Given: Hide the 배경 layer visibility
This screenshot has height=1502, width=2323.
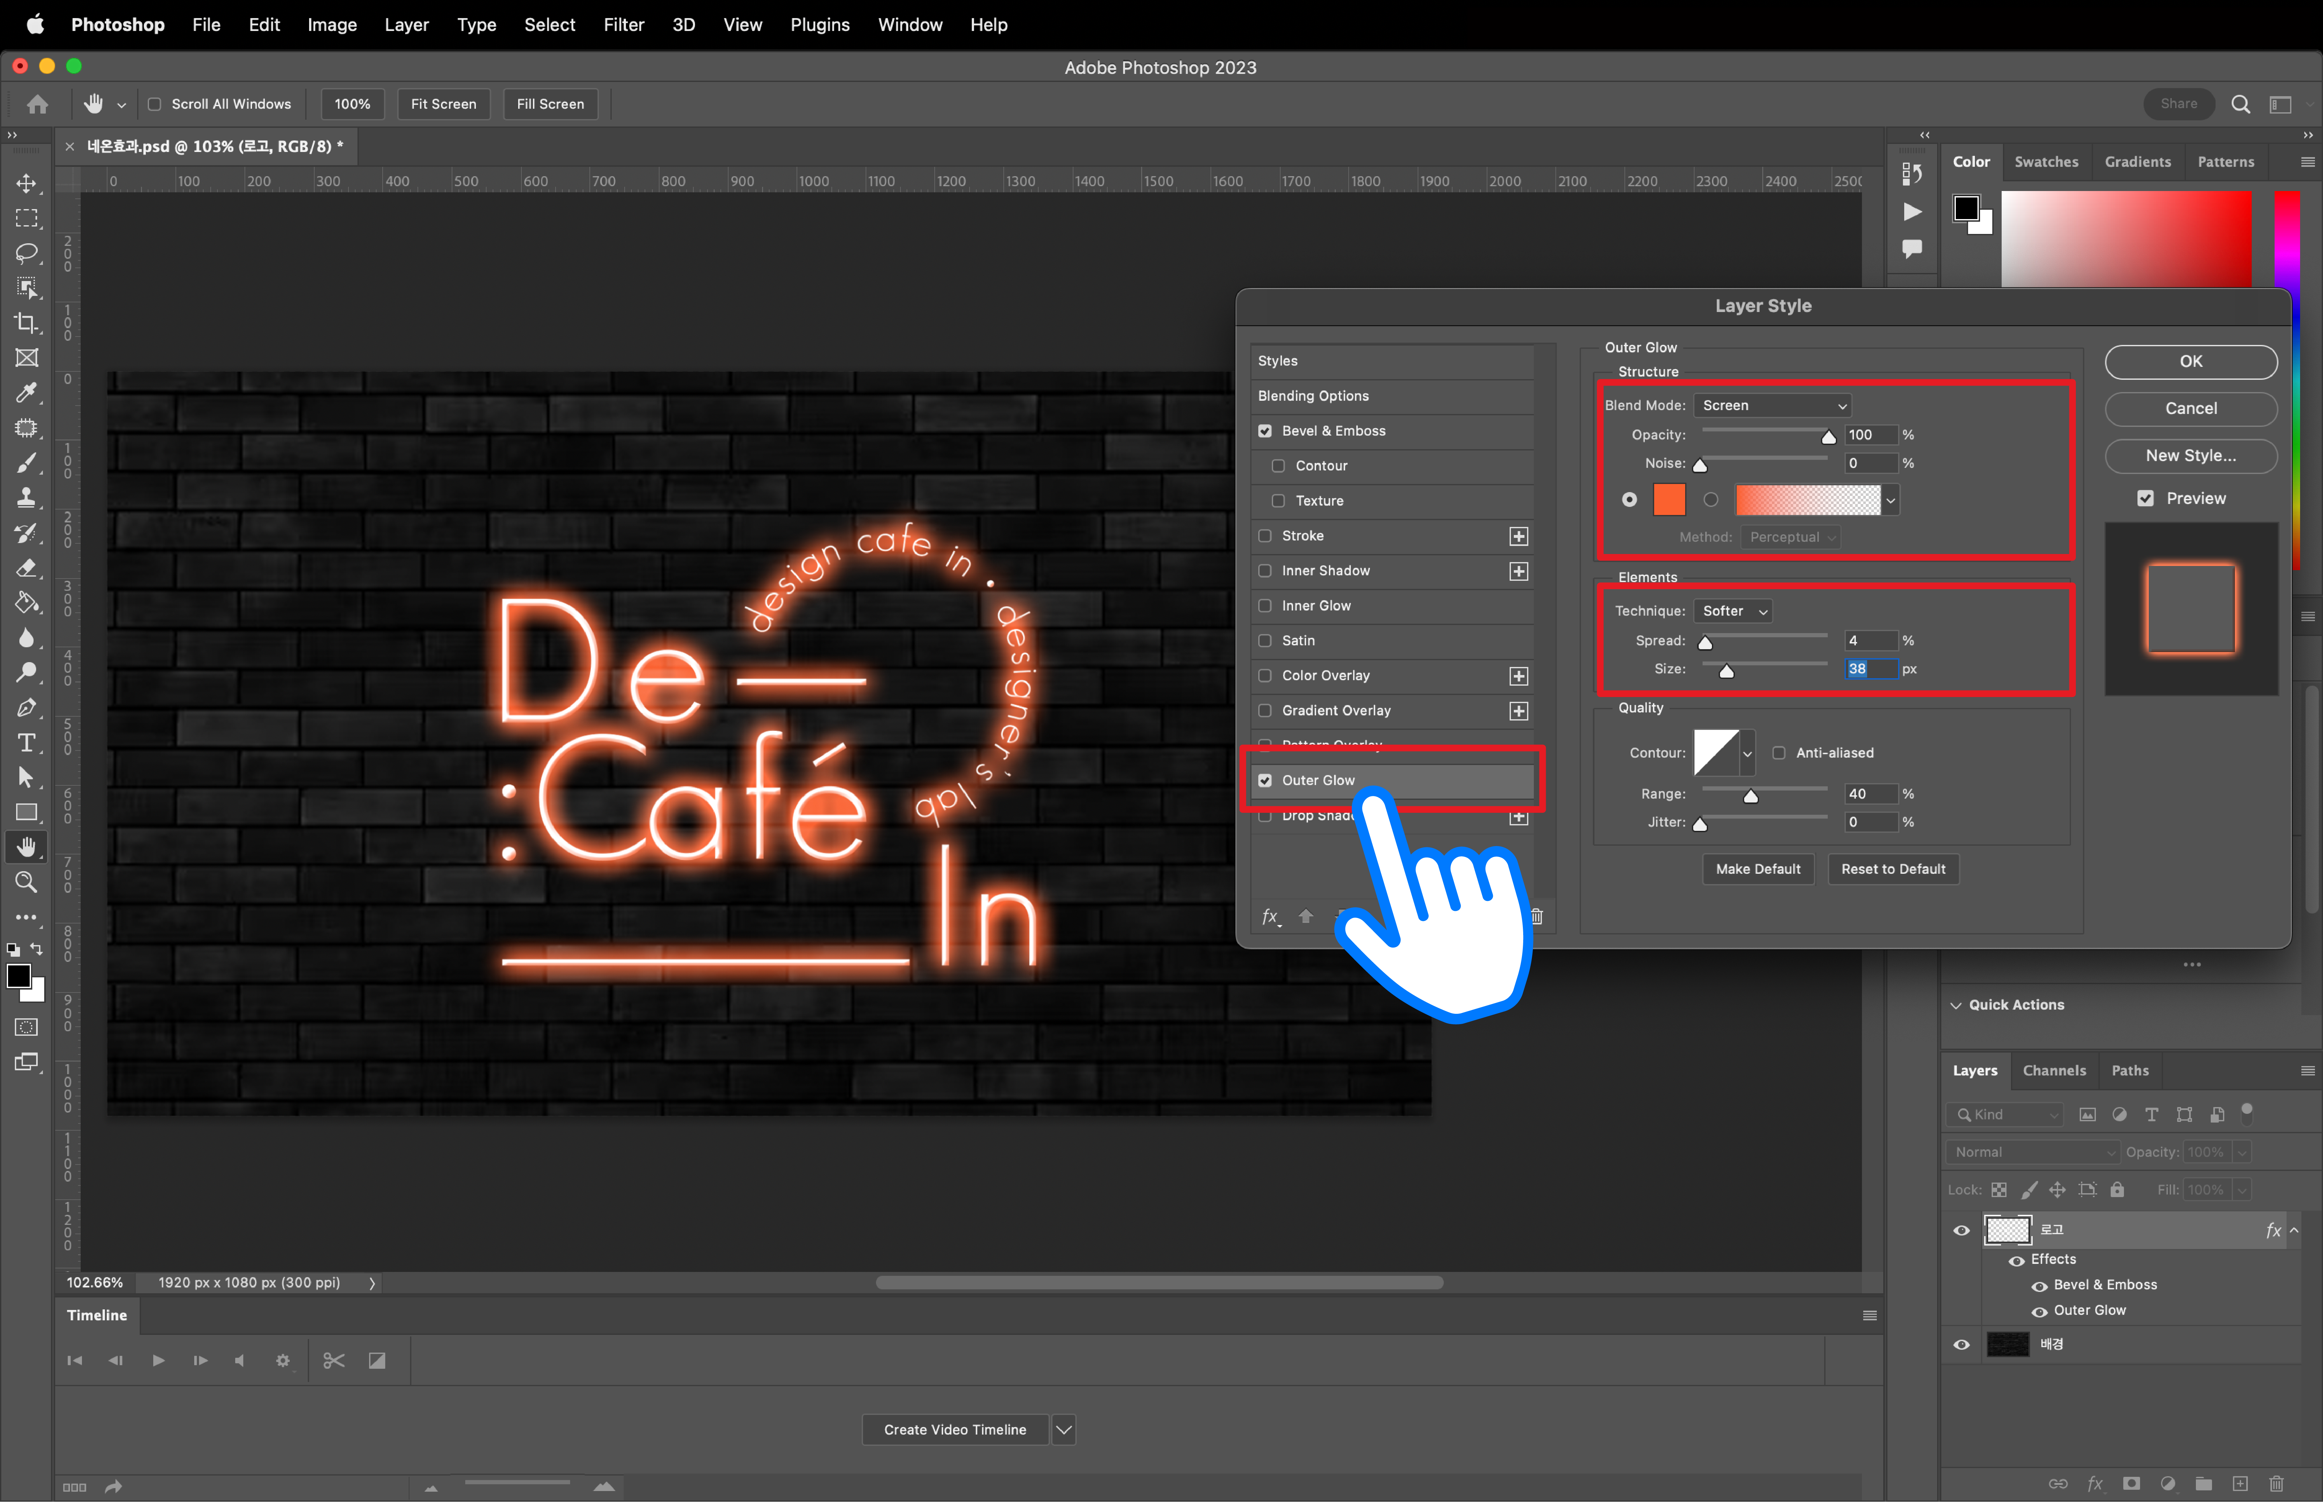Looking at the screenshot, I should point(1961,1345).
